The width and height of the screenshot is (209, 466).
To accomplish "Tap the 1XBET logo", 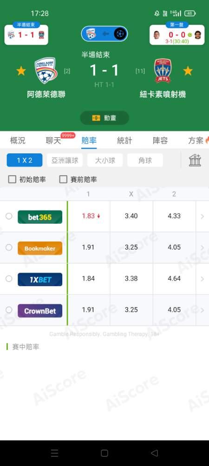I will (40, 279).
